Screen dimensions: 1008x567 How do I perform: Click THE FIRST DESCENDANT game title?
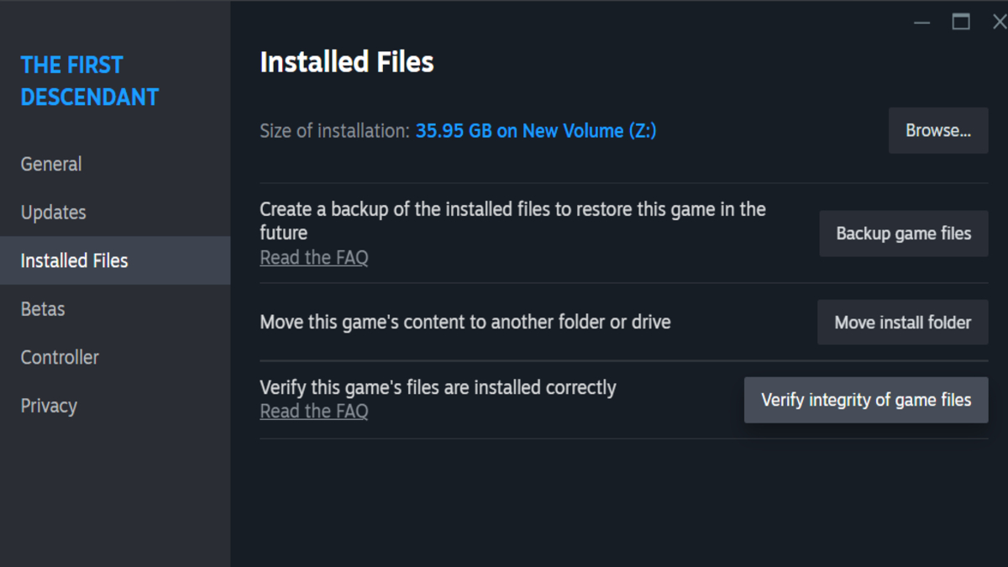tap(89, 81)
